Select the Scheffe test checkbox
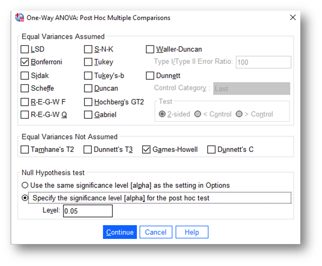Screen dimensions: 322x266 click(25, 88)
